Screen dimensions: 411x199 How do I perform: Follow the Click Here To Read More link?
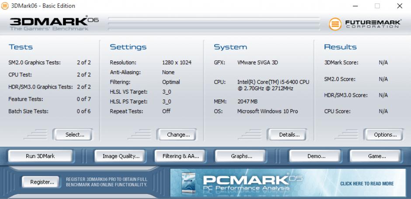(367, 184)
